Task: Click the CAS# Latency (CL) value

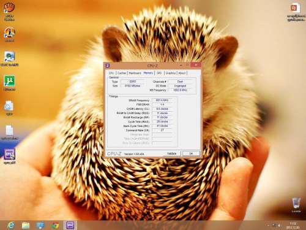Action: (x=162, y=109)
